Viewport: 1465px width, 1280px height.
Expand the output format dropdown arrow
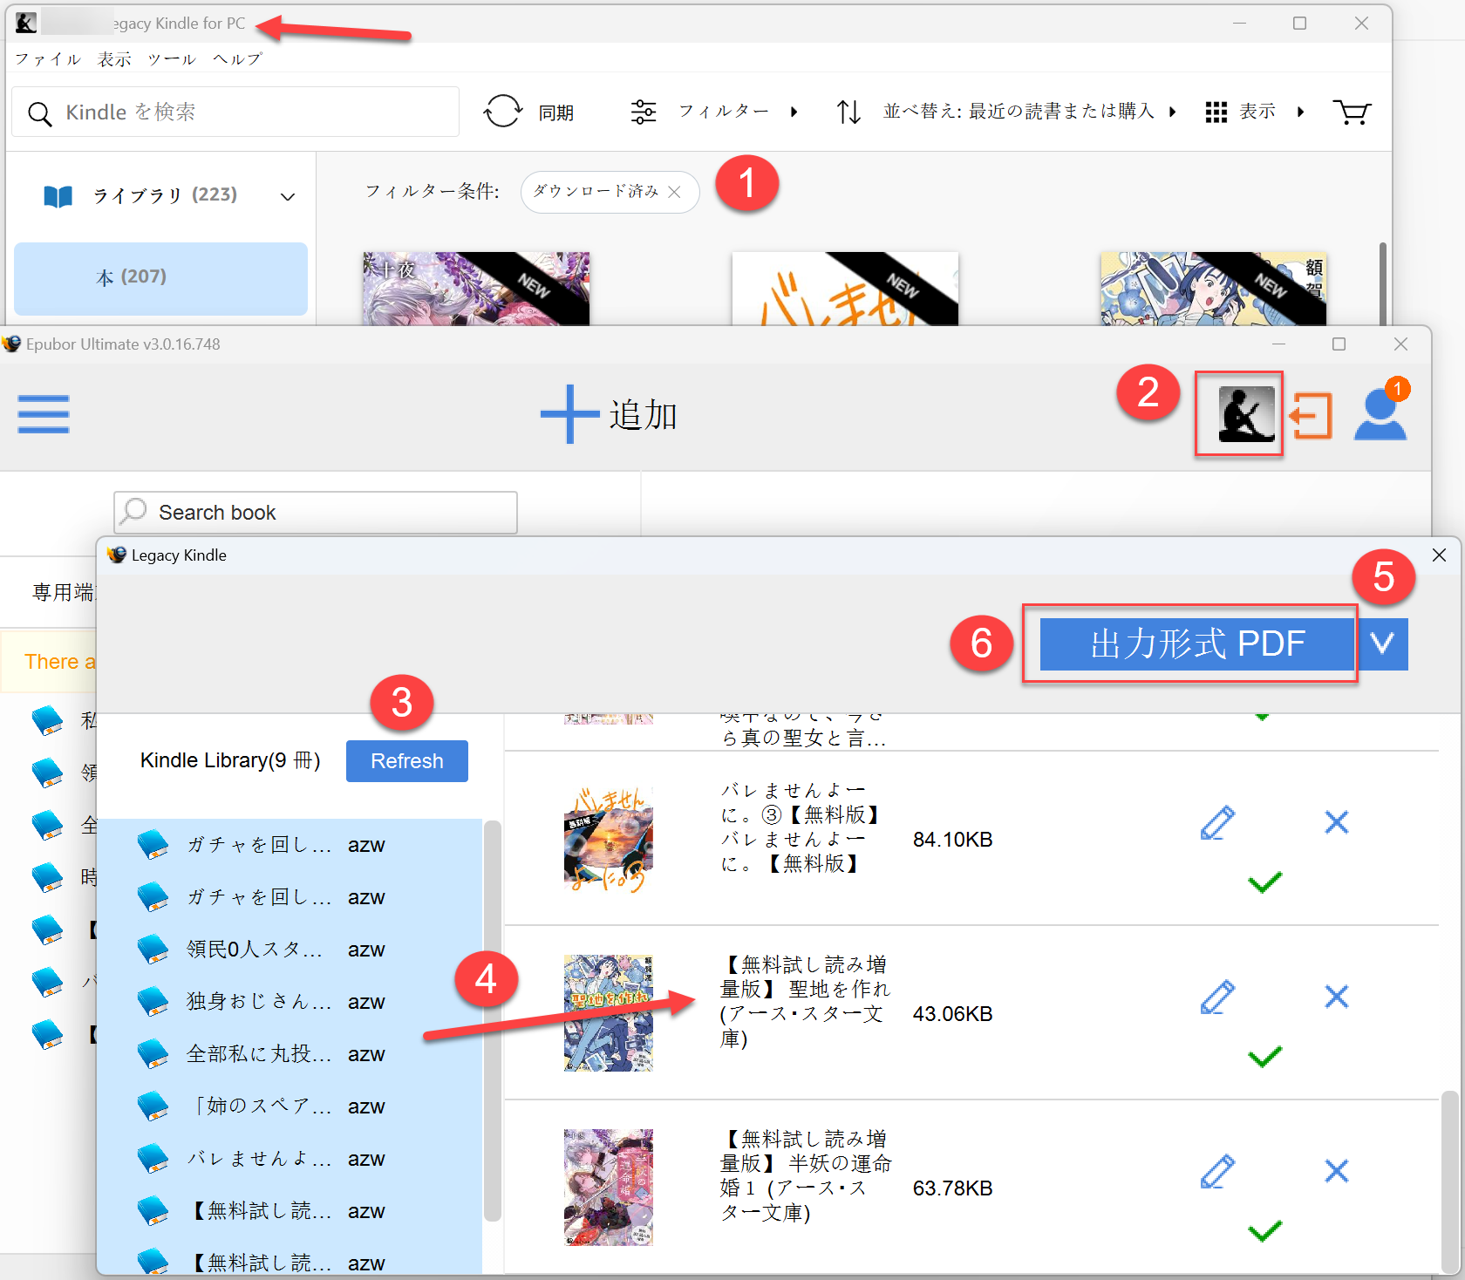coord(1382,644)
